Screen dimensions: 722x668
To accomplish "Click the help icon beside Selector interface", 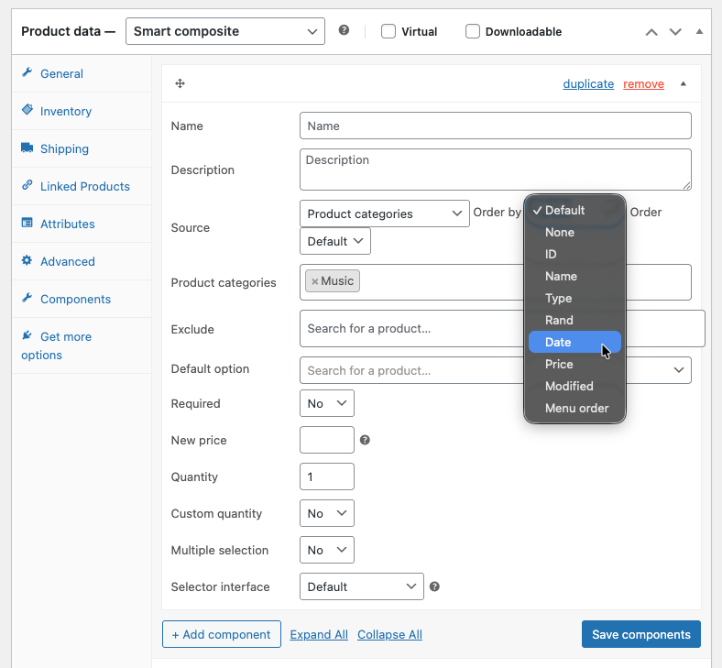I will [x=434, y=586].
